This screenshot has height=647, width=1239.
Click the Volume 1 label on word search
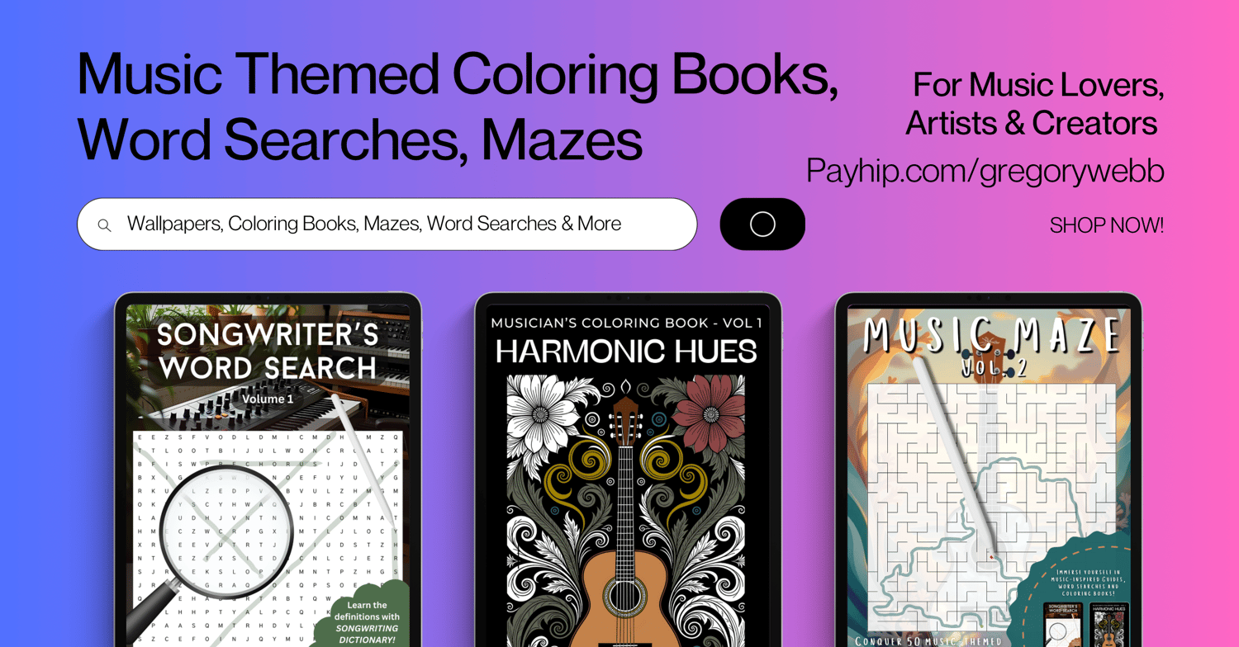(268, 399)
